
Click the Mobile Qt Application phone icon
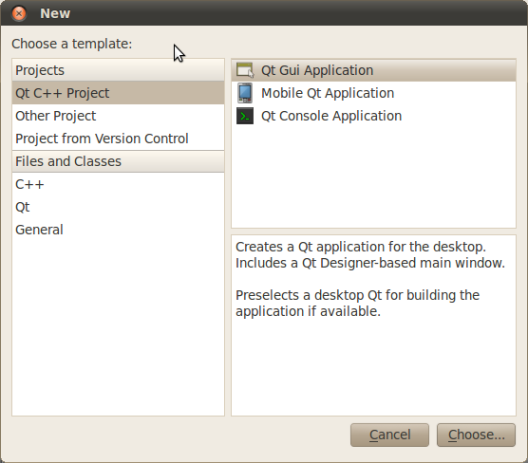pyautogui.click(x=245, y=93)
